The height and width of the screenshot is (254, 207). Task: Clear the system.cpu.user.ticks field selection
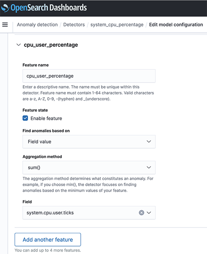tap(142, 213)
